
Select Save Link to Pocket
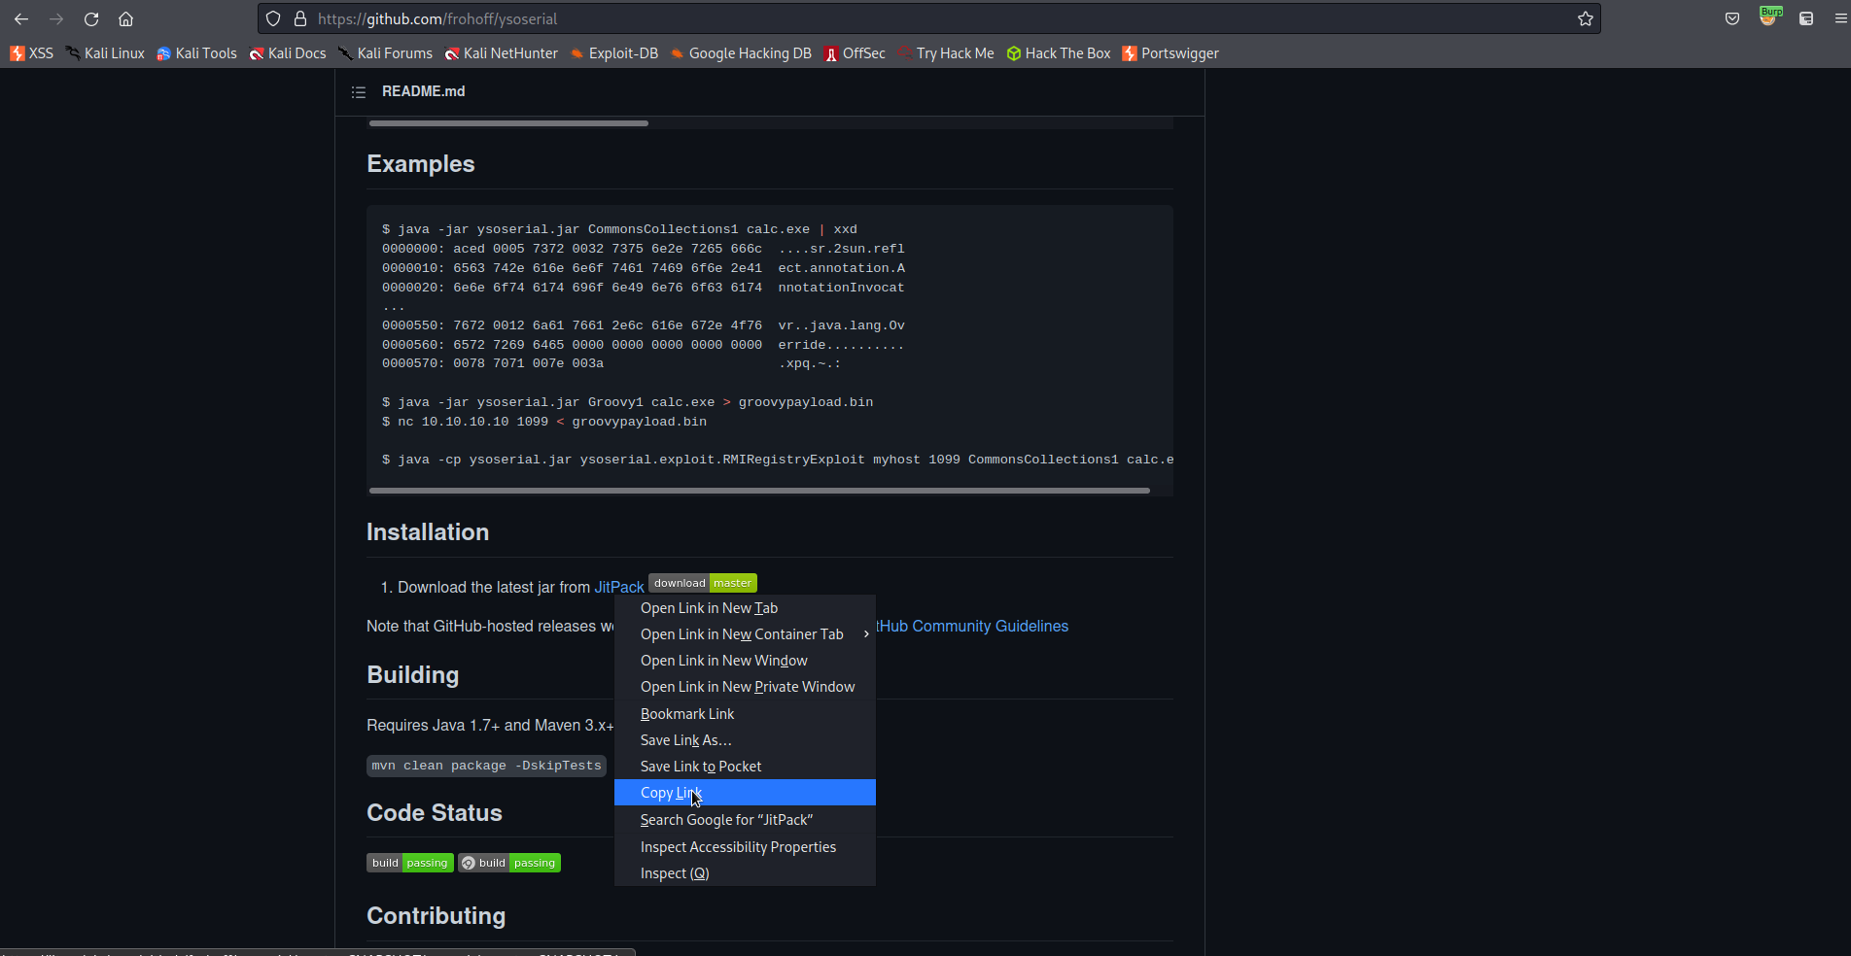745,767
